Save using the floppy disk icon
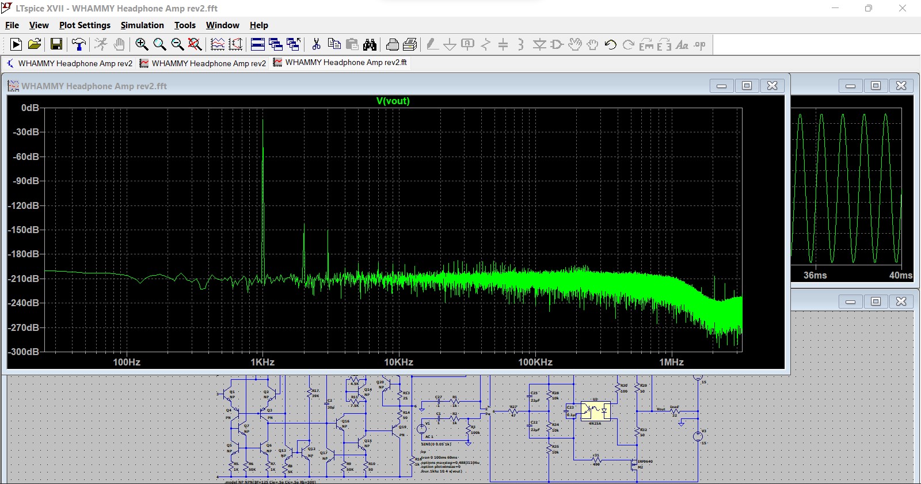Screen dimensions: 921x484 point(56,44)
